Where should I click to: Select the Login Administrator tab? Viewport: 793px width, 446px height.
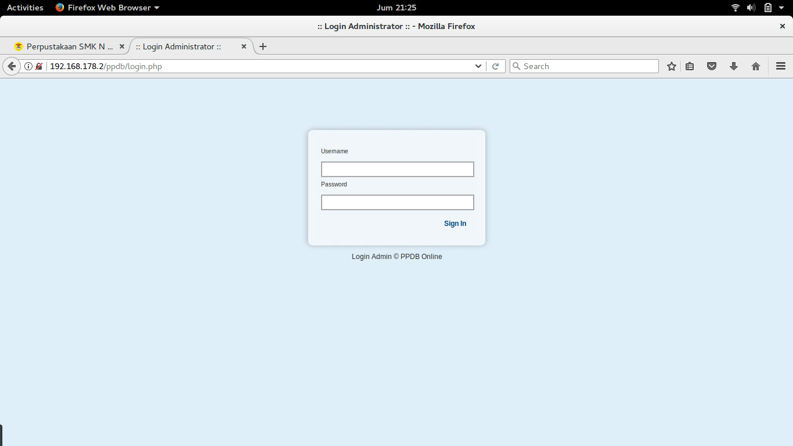click(x=191, y=46)
